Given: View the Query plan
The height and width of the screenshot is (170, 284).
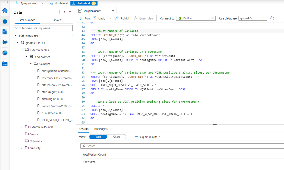Looking at the screenshot, I should (143, 18).
